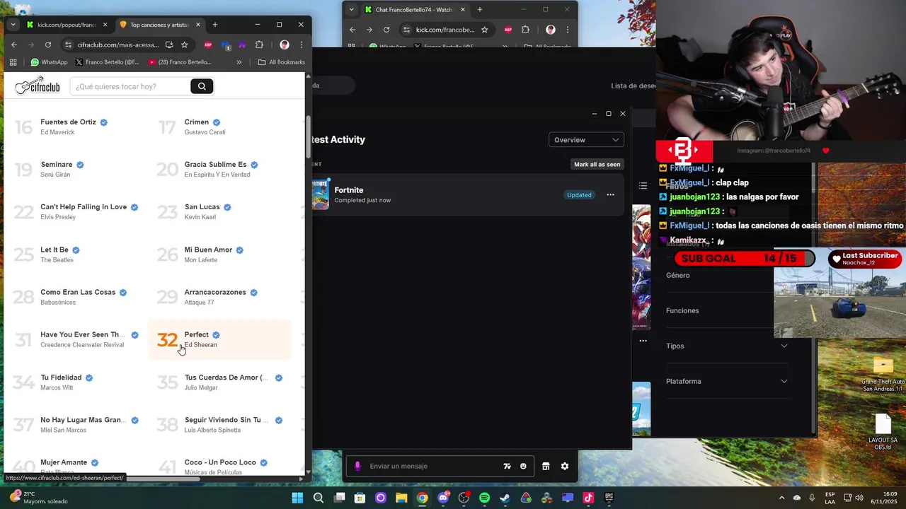Click the install-app icon in cifraclub address bar
This screenshot has height=509, width=906.
pos(169,45)
